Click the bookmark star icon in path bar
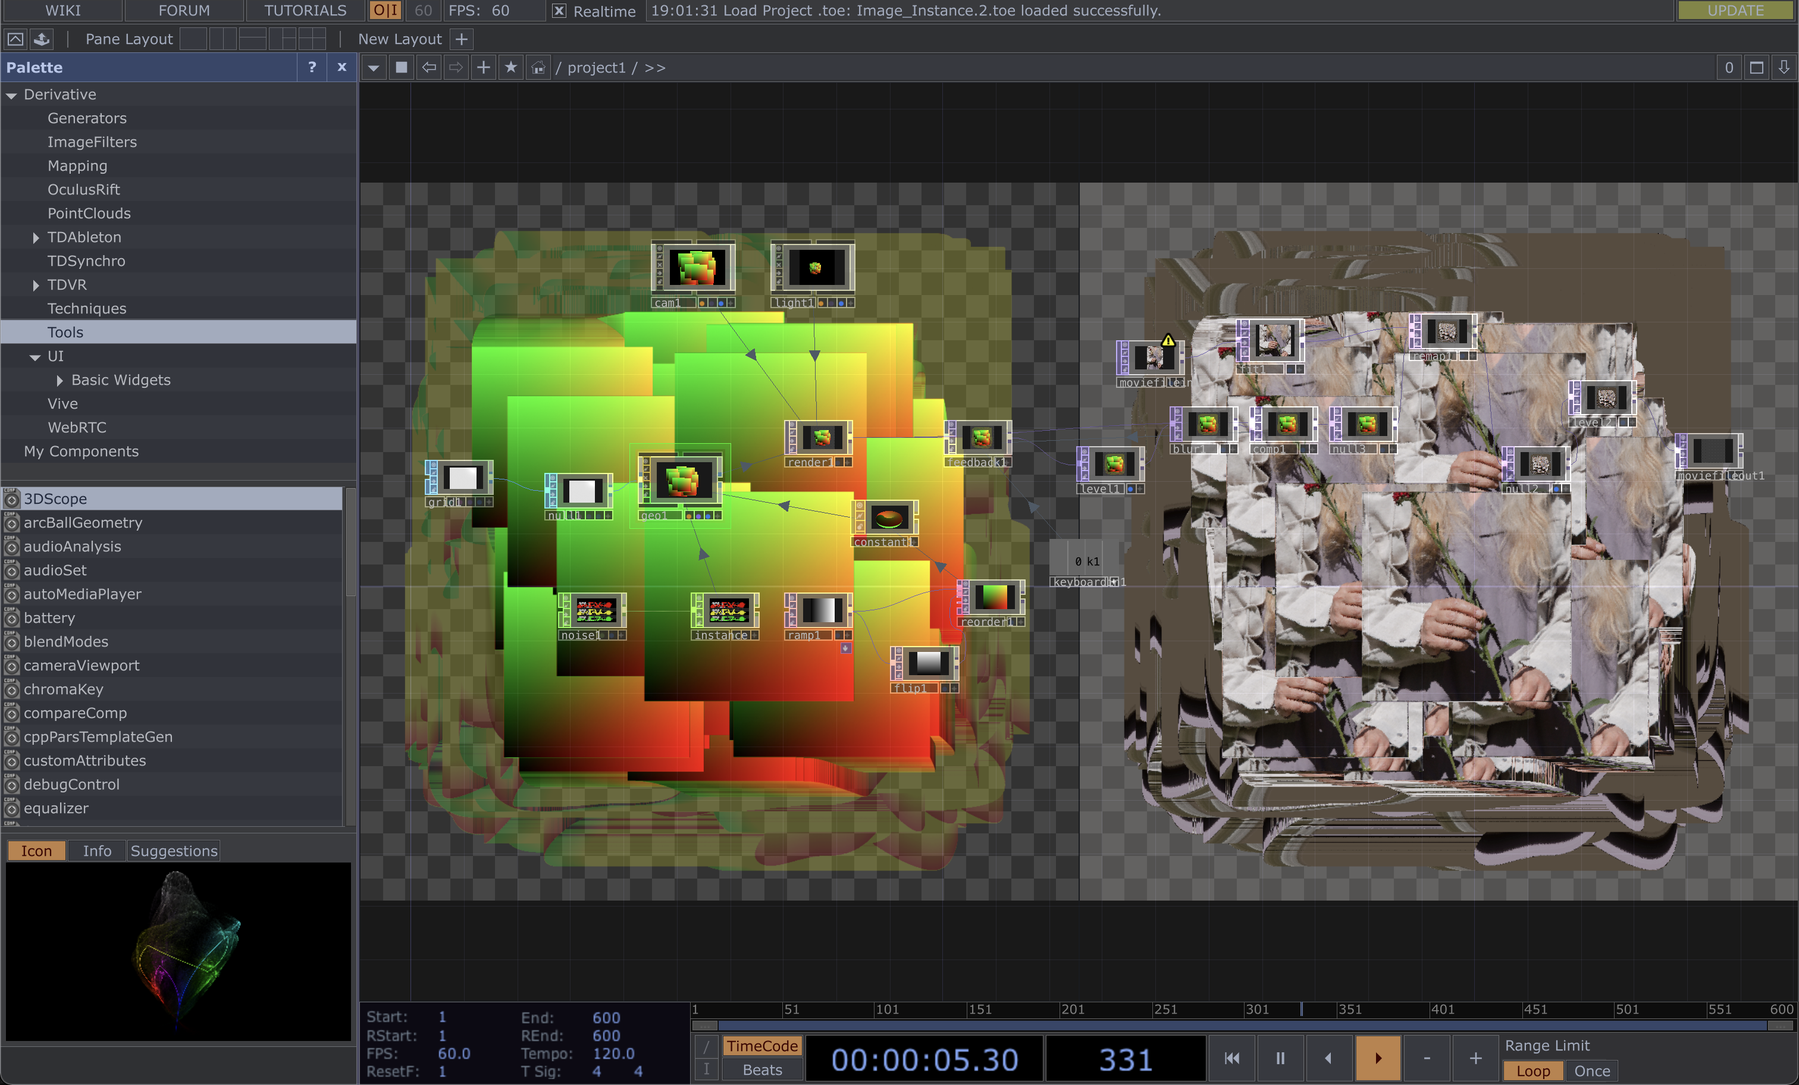This screenshot has width=1799, height=1085. coord(510,67)
